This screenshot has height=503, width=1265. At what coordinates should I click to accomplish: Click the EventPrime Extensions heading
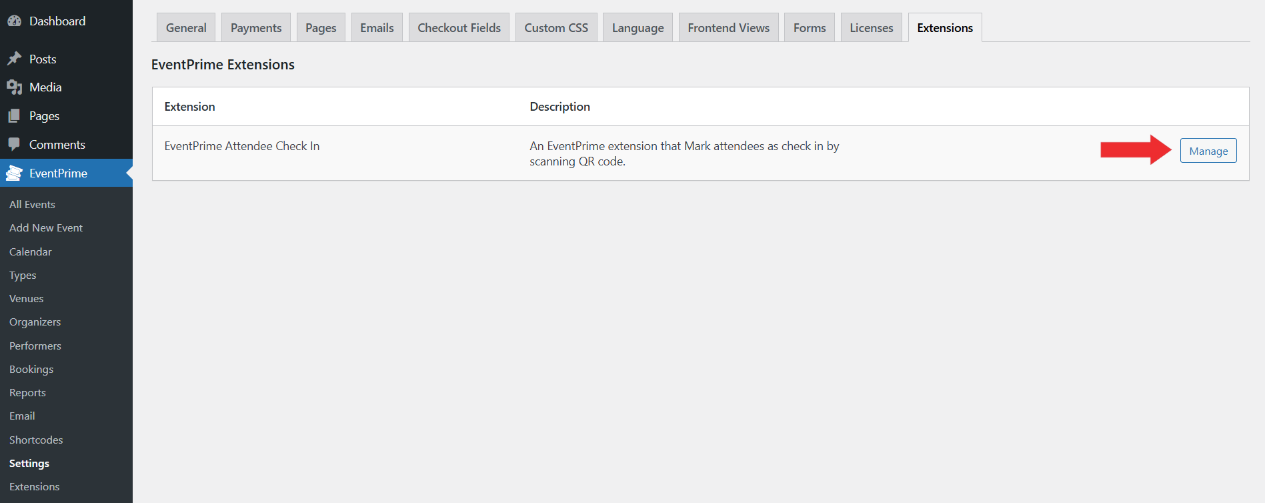pos(223,65)
